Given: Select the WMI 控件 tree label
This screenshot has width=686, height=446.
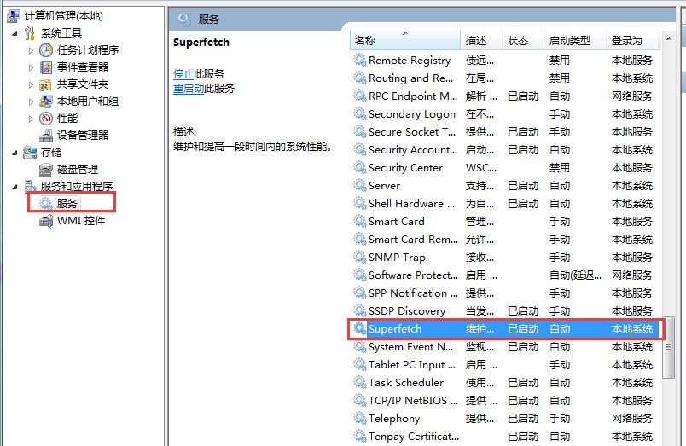Looking at the screenshot, I should pyautogui.click(x=81, y=220).
